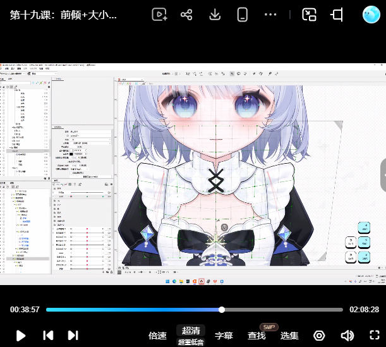Open the 倍速 playback speed menu
386x347 pixels.
(x=157, y=336)
